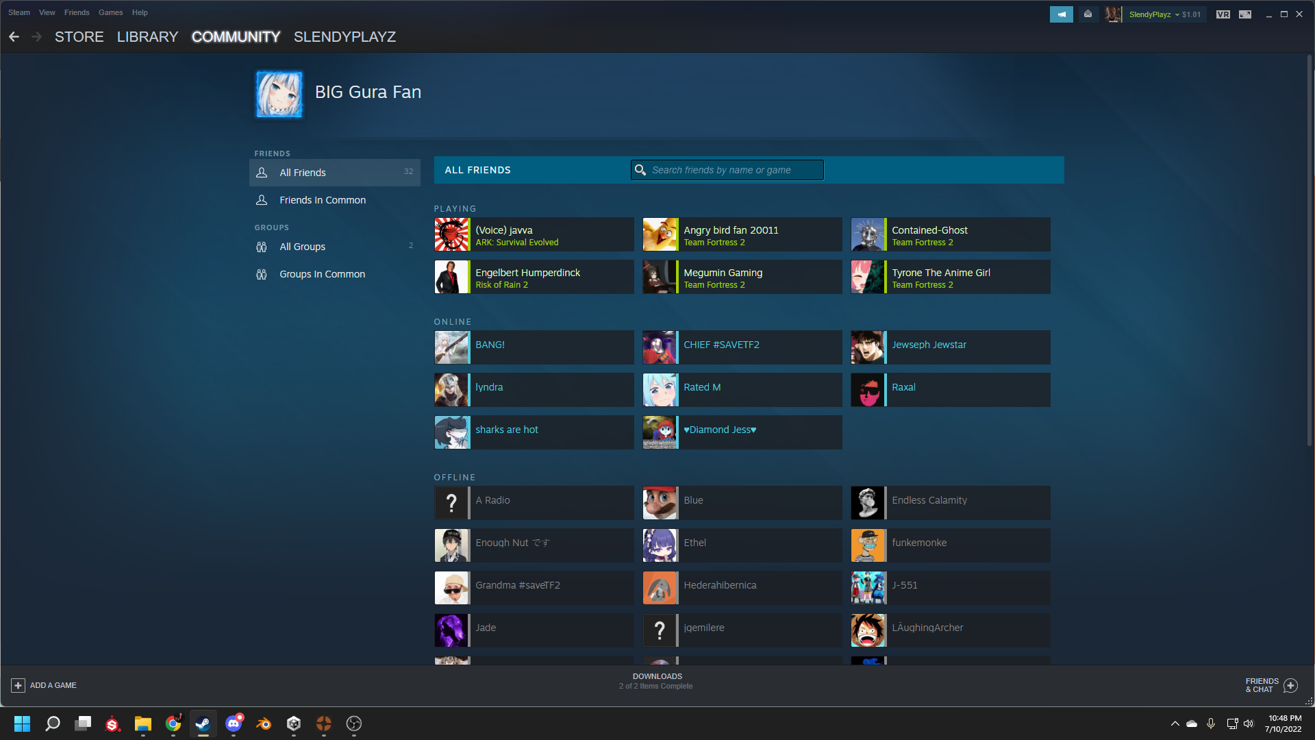Open Raxal's avatar

tap(868, 390)
